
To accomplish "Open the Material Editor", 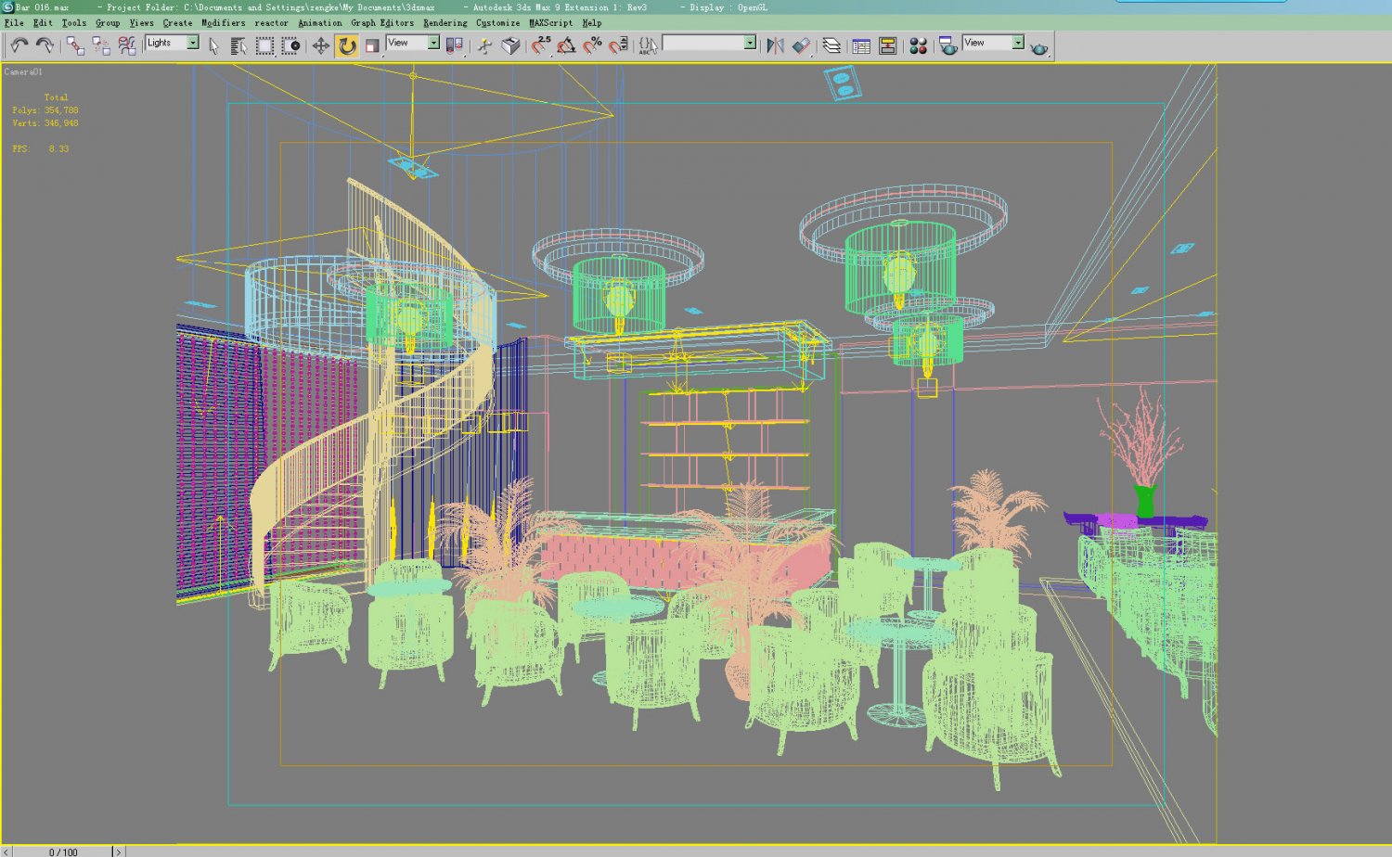I will [x=919, y=44].
